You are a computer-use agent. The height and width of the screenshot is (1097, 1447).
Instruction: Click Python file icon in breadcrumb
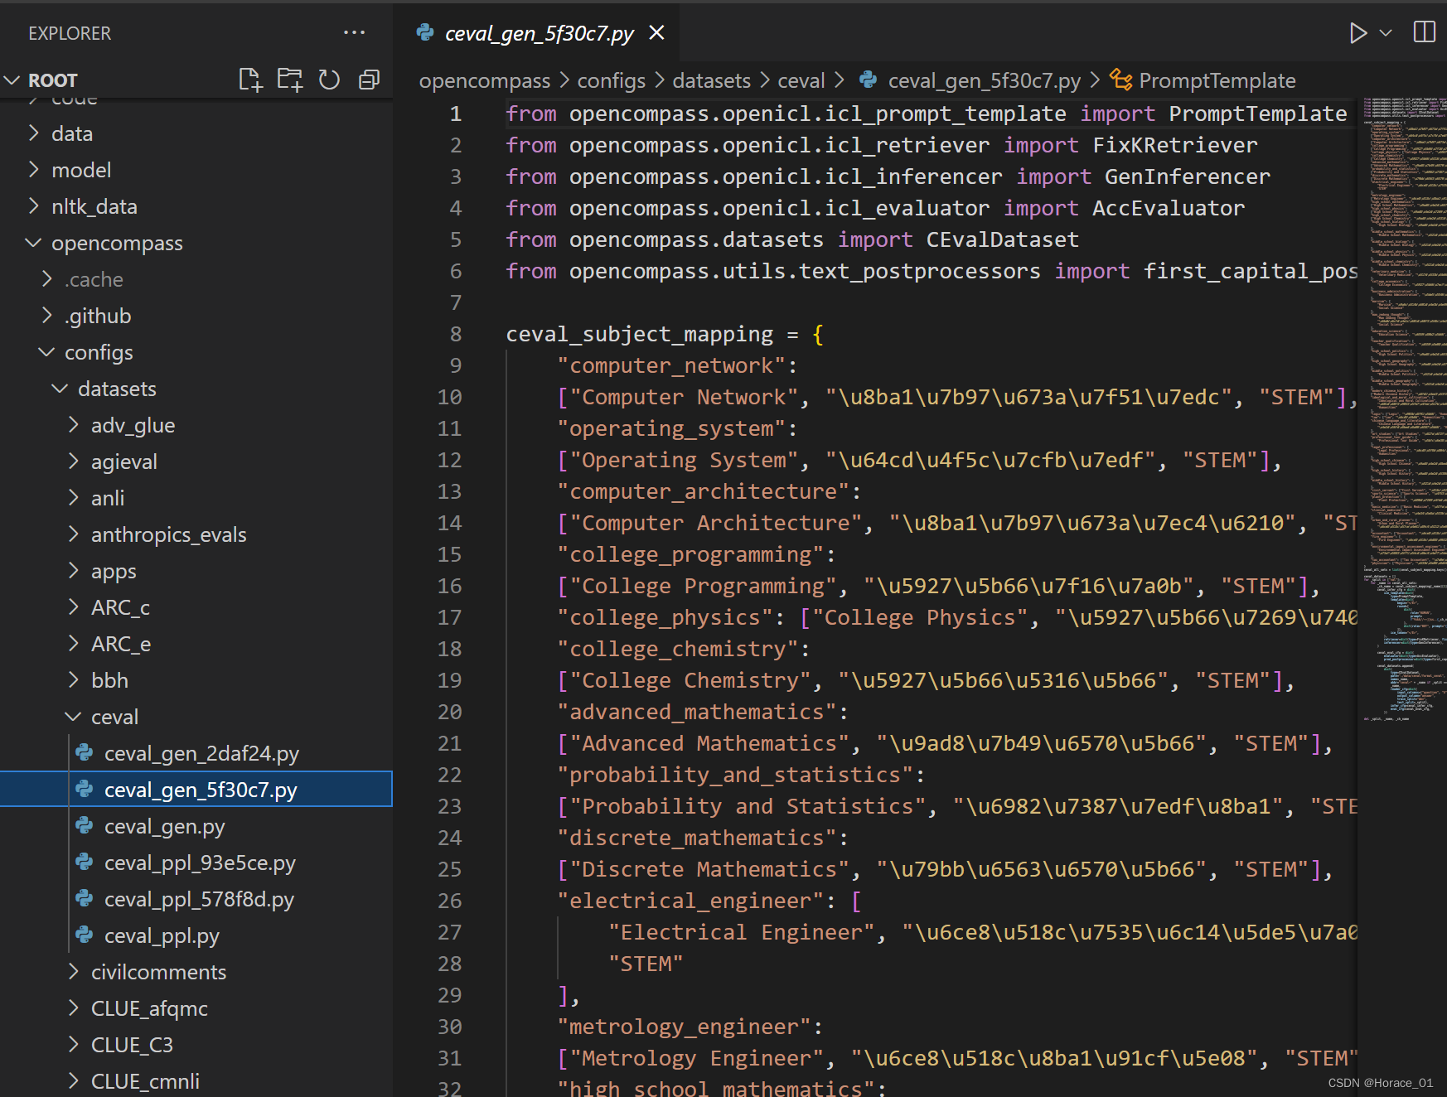pyautogui.click(x=869, y=80)
